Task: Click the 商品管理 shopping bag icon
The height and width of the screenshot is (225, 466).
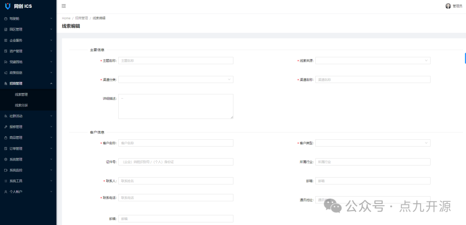Action: coord(6,138)
